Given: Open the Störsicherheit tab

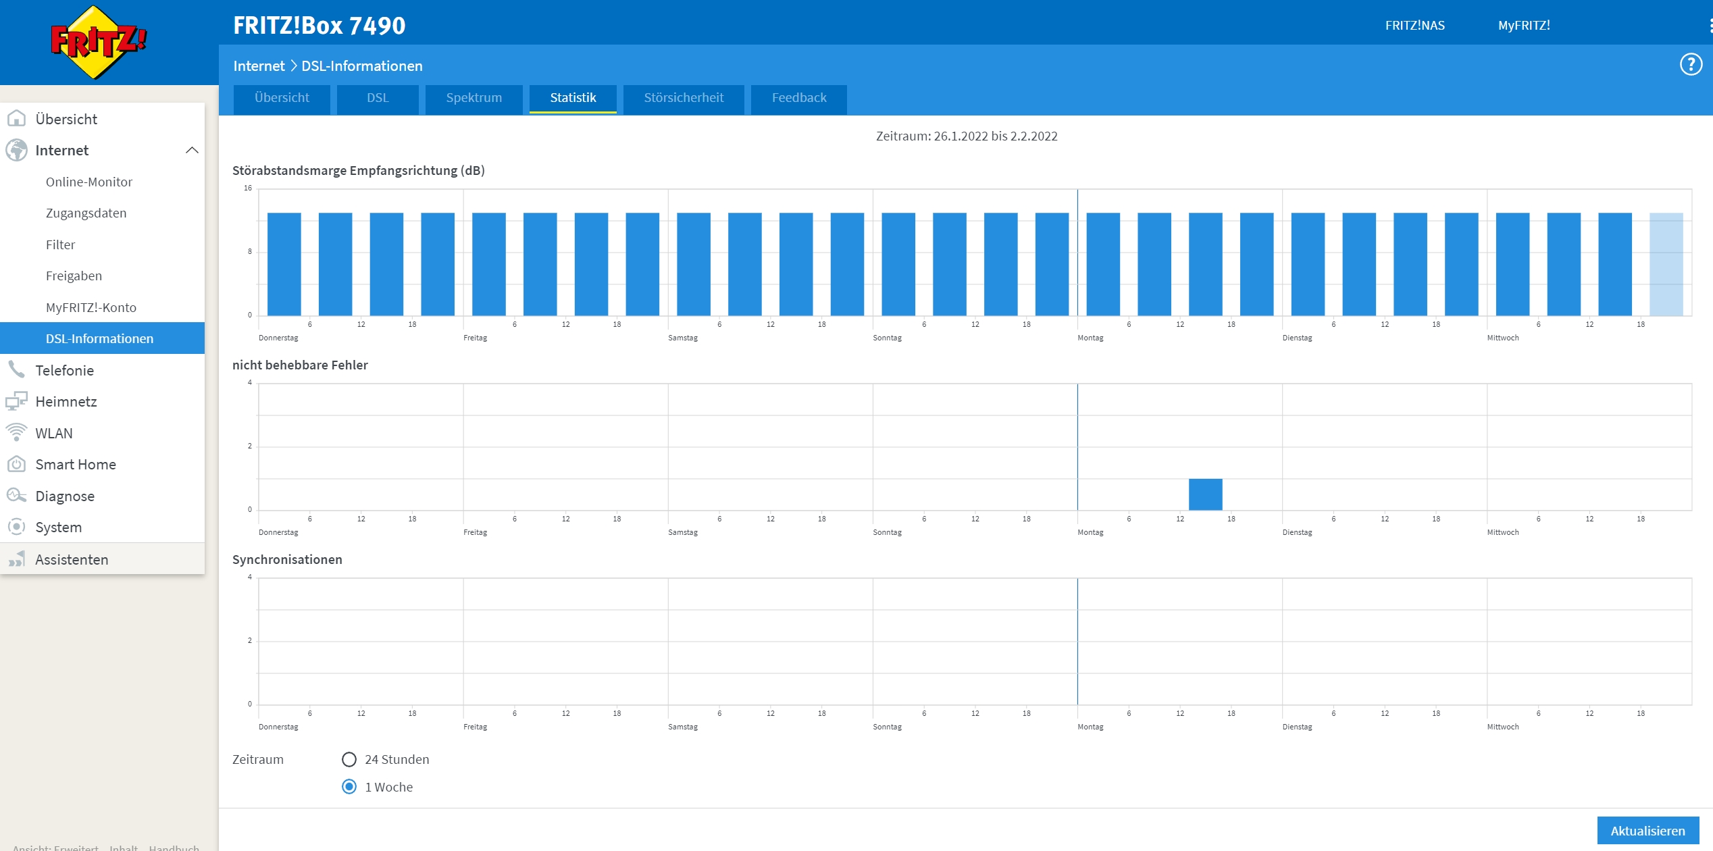Looking at the screenshot, I should 683,98.
